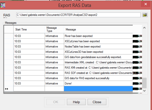Click Informative type in RAS SDF row
Viewport: 152px width, 110px height.
(54, 73)
